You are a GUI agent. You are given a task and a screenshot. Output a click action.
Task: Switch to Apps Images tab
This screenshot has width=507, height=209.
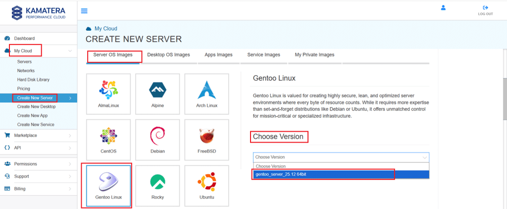tap(218, 55)
